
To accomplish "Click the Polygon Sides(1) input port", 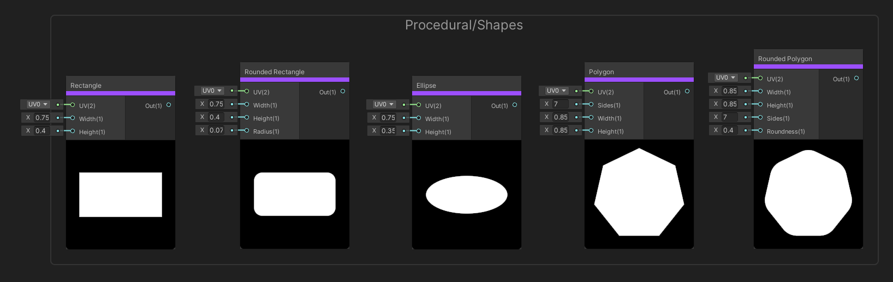I will [x=591, y=104].
